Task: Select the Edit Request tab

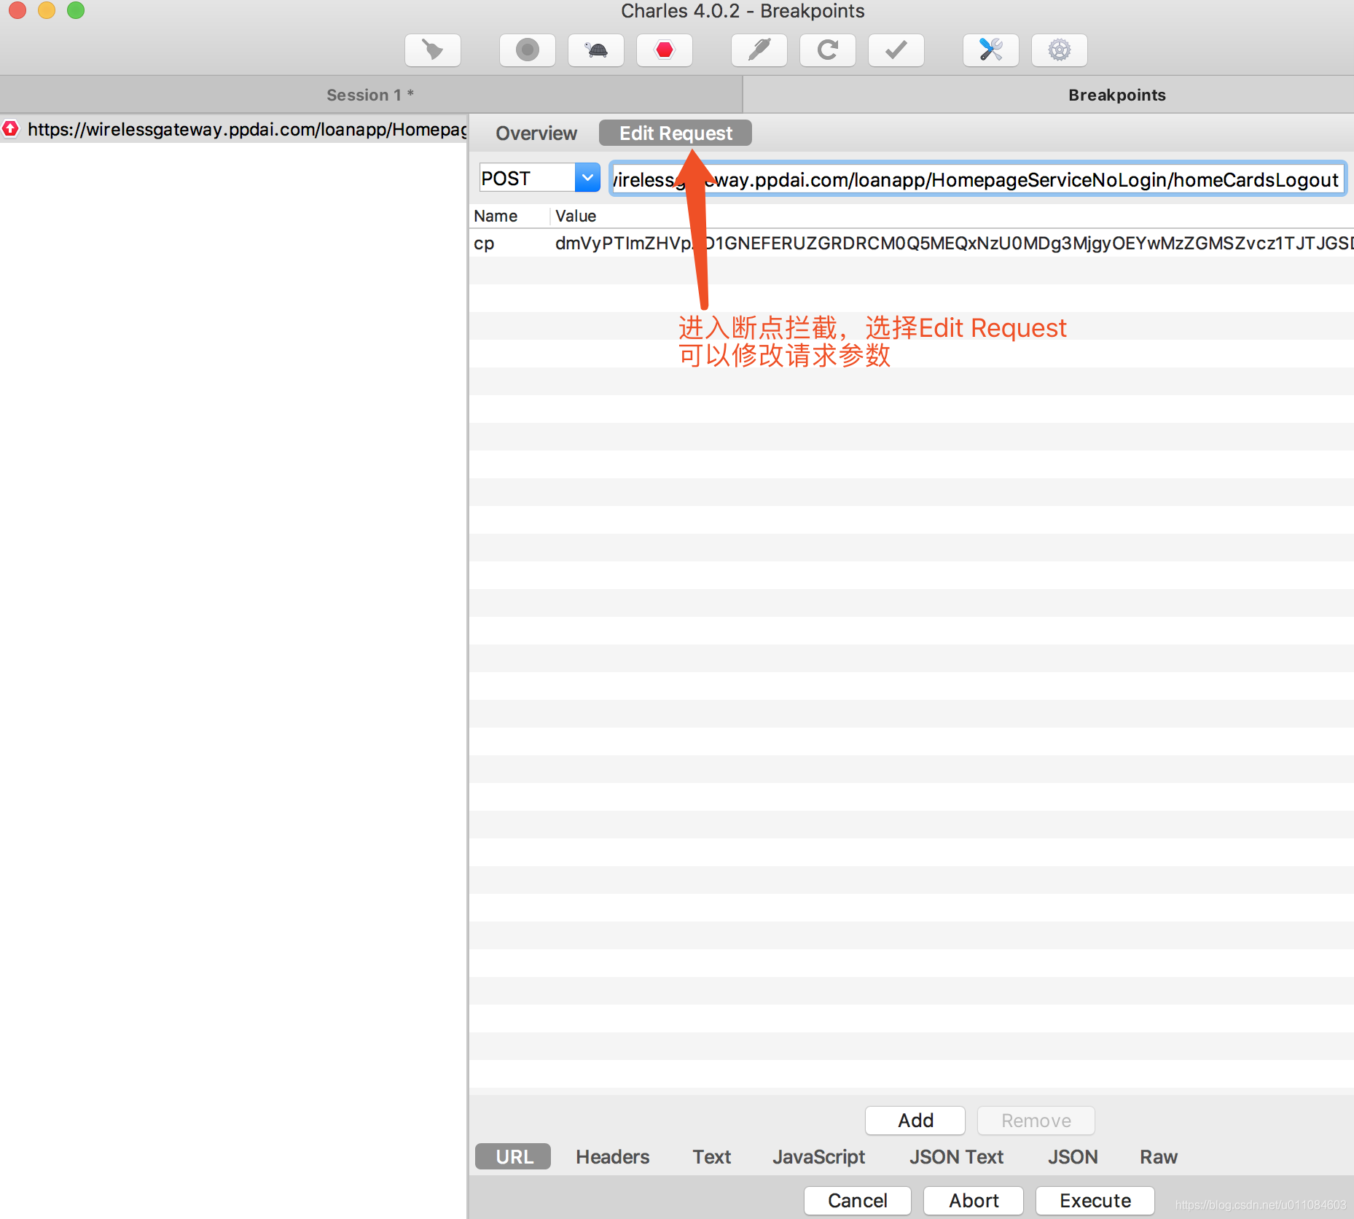Action: point(676,133)
